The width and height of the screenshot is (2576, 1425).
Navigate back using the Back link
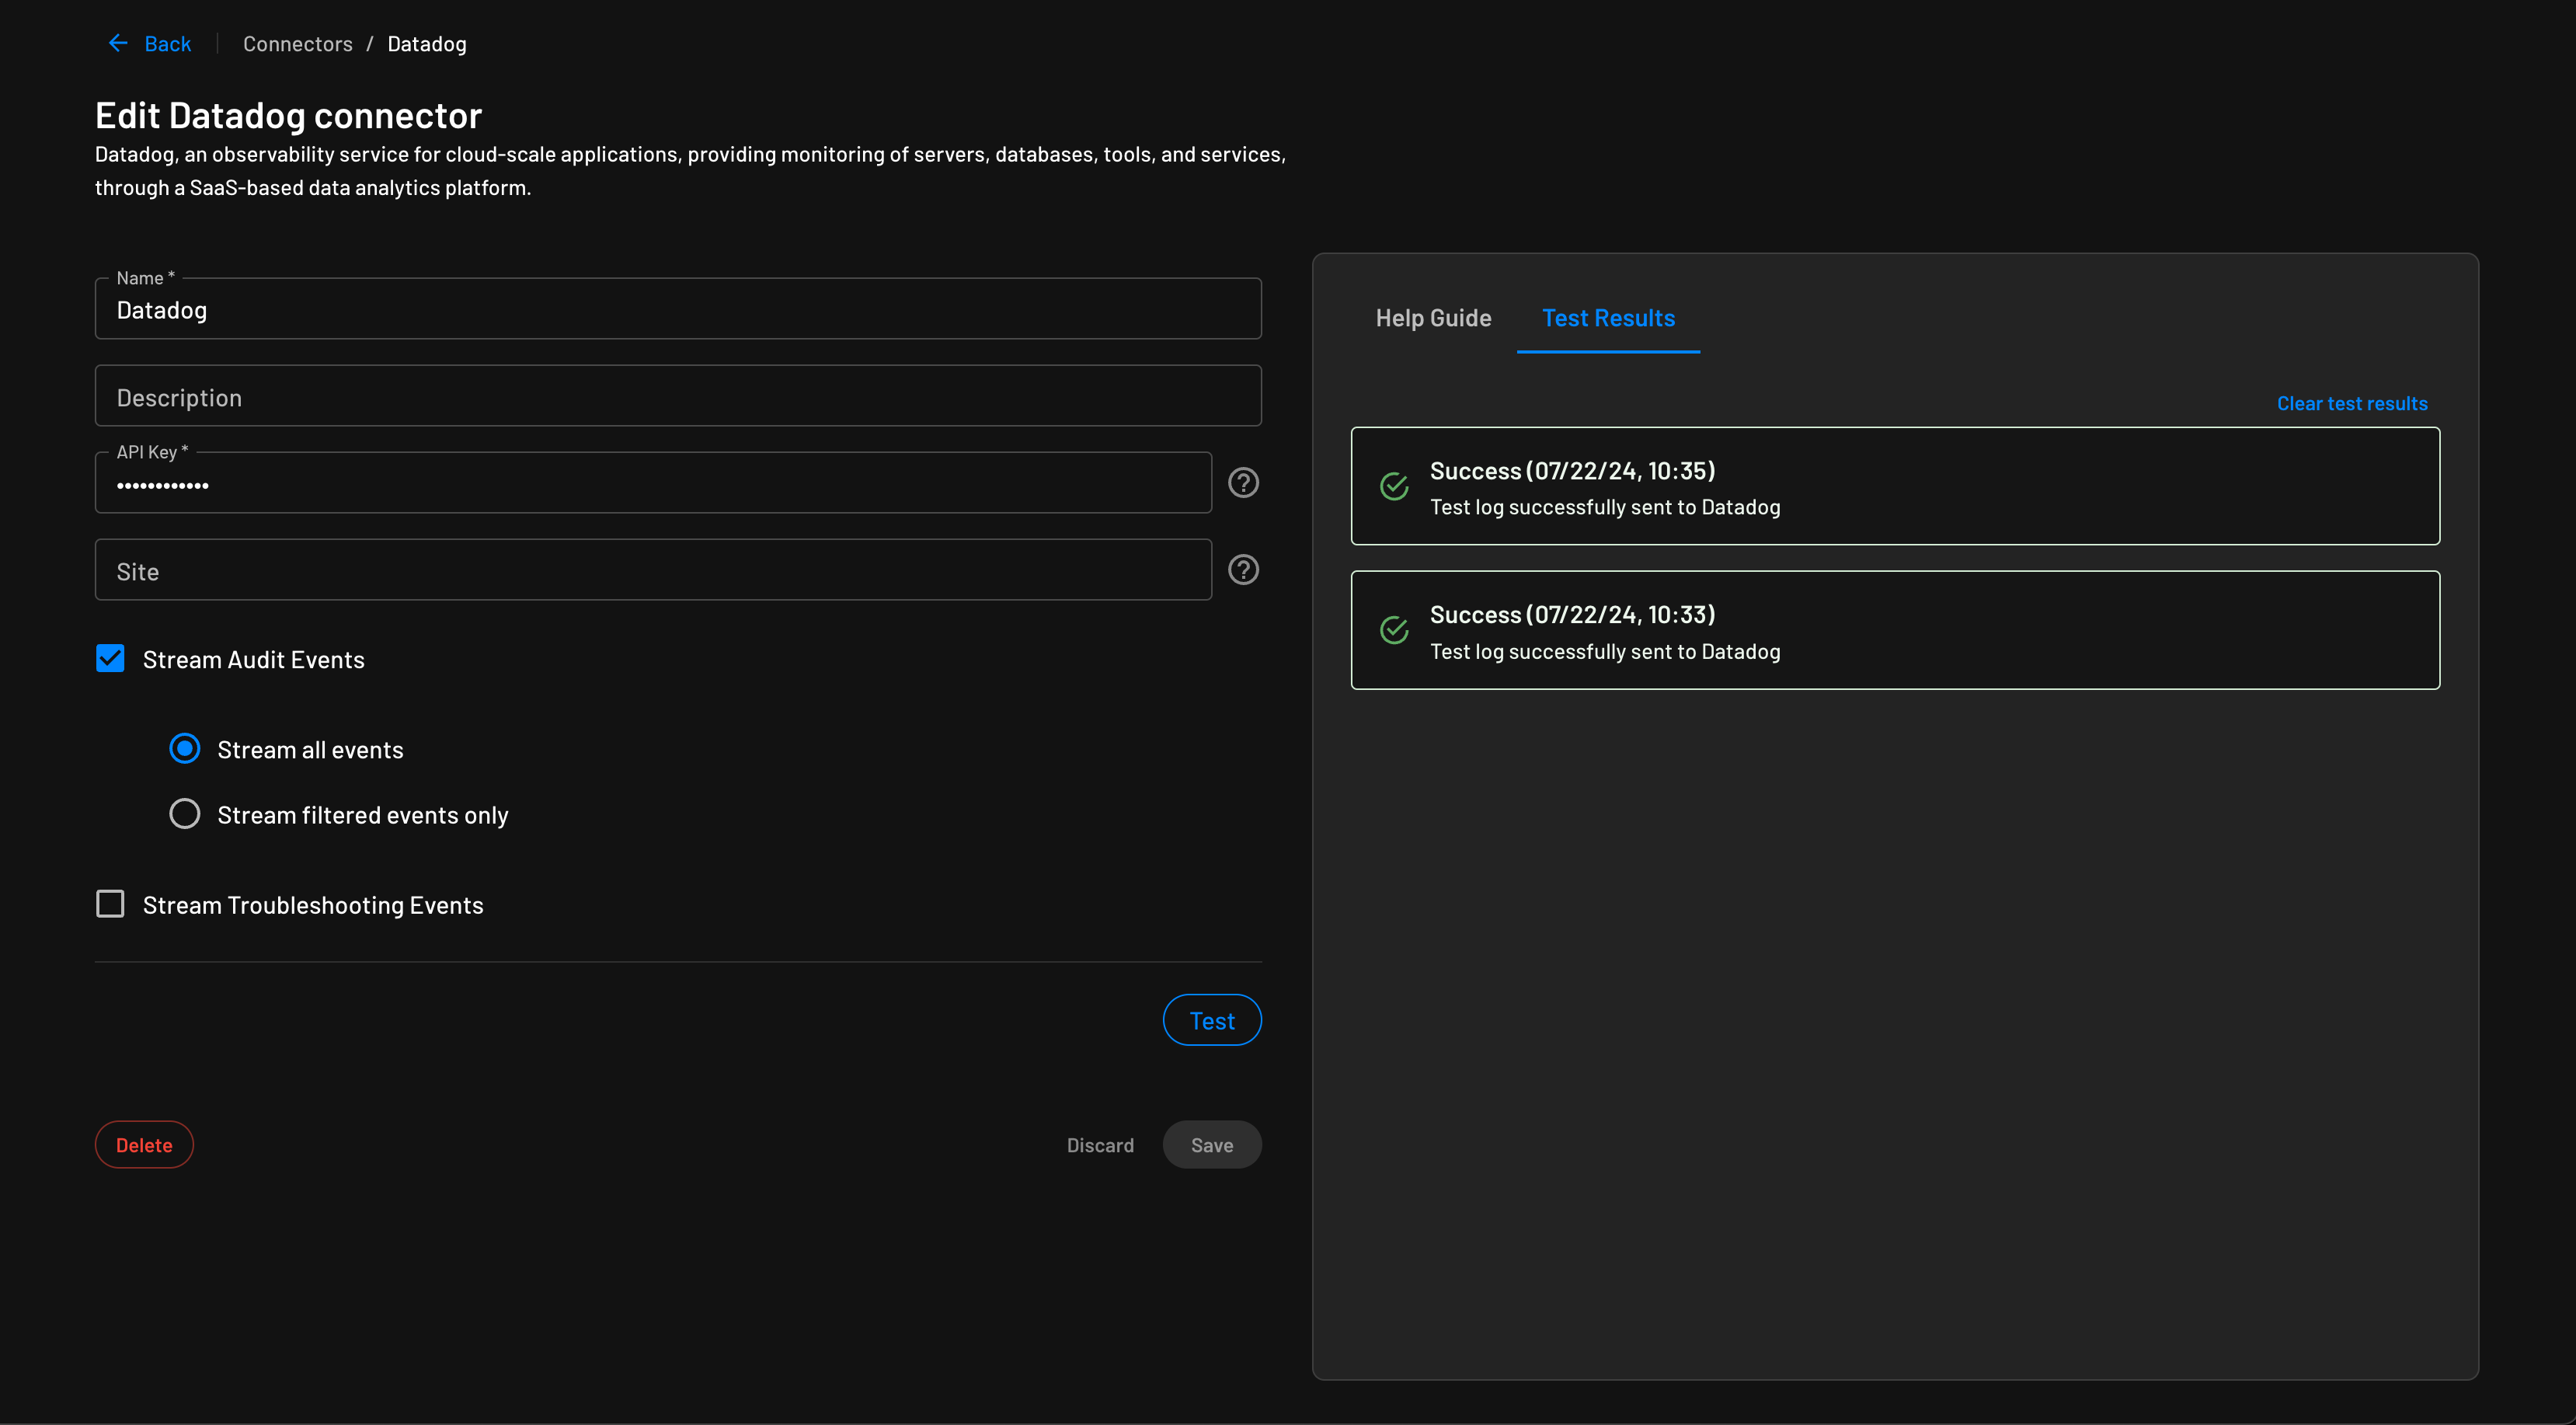pyautogui.click(x=167, y=43)
